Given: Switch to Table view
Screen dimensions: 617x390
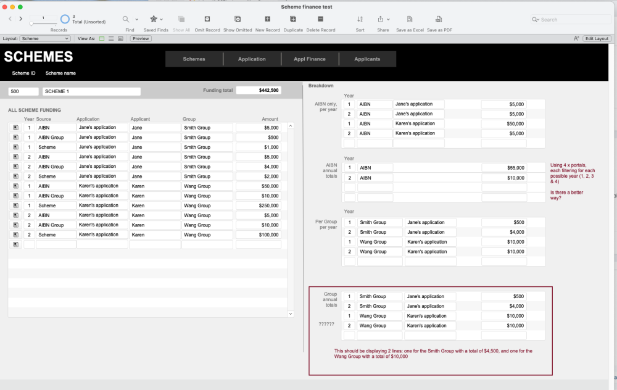Looking at the screenshot, I should (x=120, y=38).
